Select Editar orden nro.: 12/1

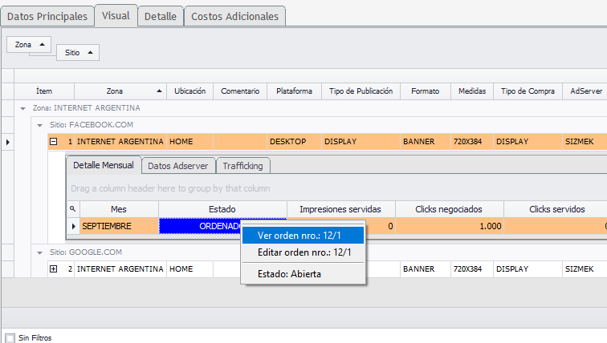pos(303,252)
